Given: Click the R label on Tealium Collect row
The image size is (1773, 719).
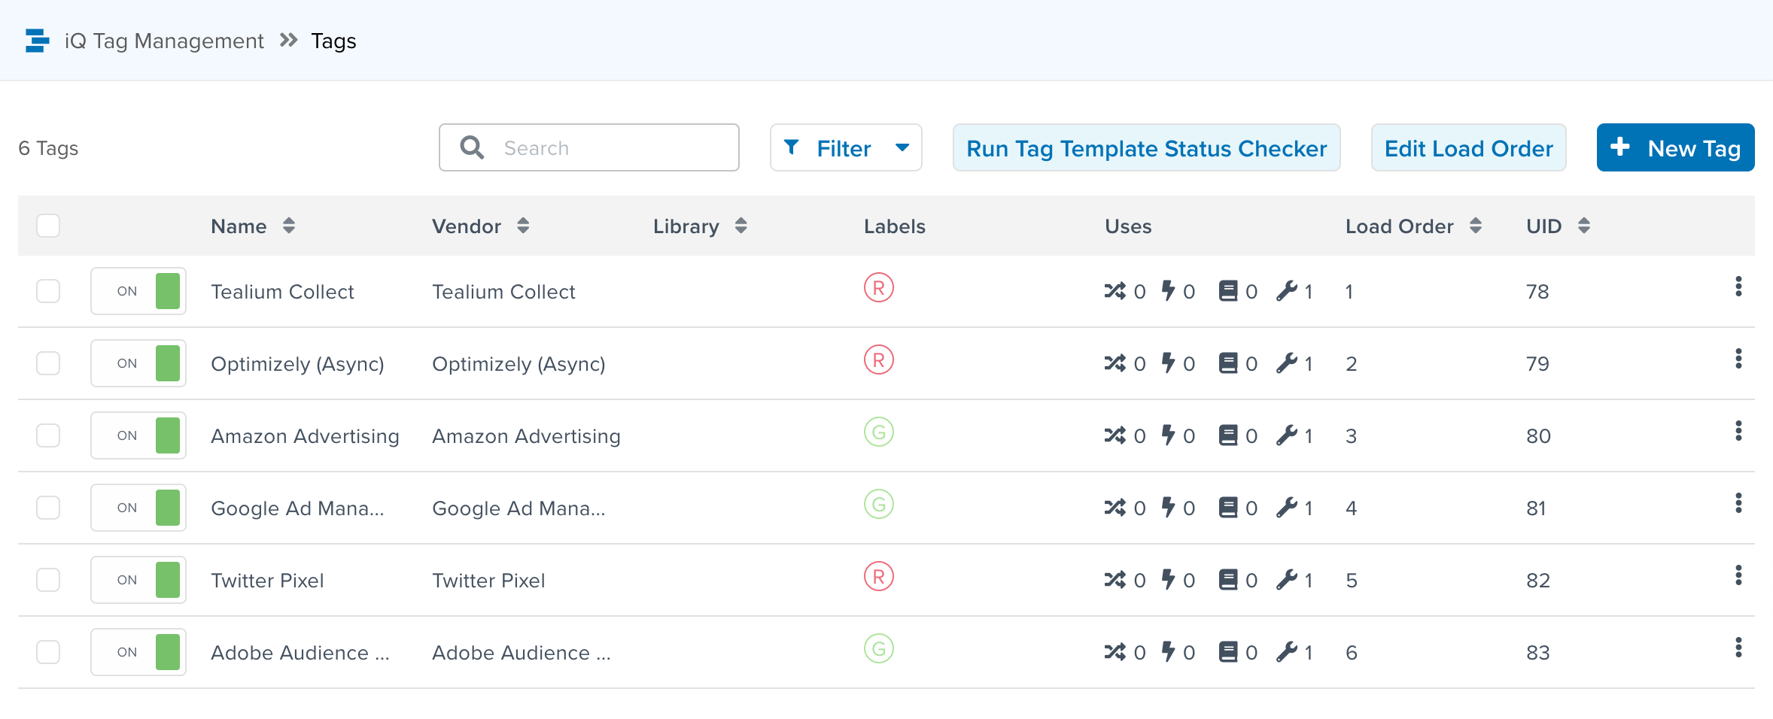Looking at the screenshot, I should click(x=879, y=288).
